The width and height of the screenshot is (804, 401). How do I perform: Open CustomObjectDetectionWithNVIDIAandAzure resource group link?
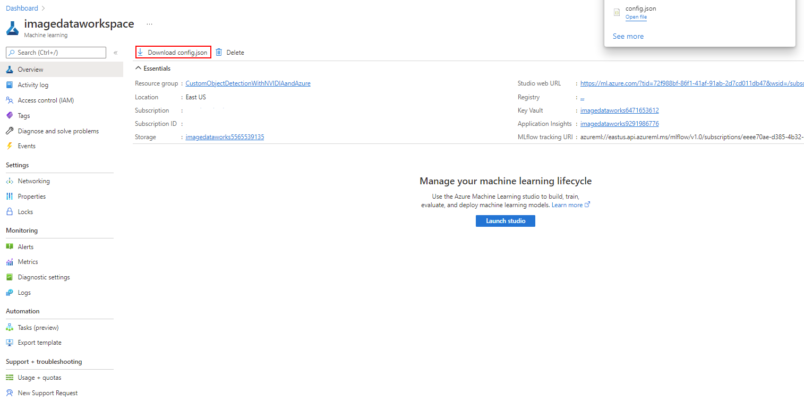click(x=248, y=83)
